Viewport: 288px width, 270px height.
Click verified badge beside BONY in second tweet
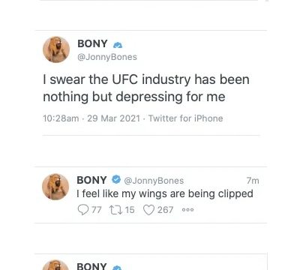coord(116,179)
